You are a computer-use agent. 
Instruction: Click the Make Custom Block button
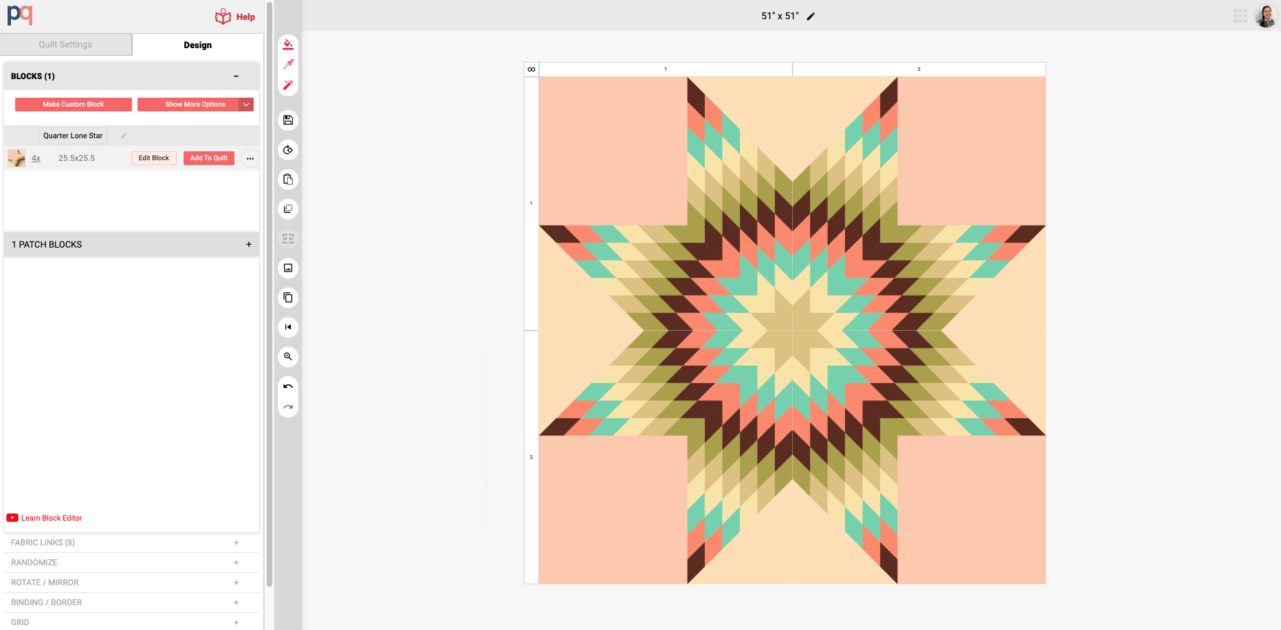pyautogui.click(x=74, y=105)
